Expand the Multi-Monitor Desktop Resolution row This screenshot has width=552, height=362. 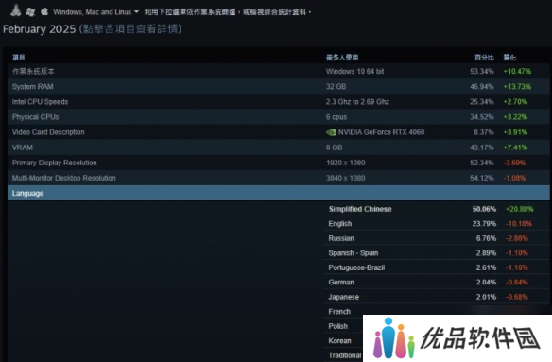point(279,178)
